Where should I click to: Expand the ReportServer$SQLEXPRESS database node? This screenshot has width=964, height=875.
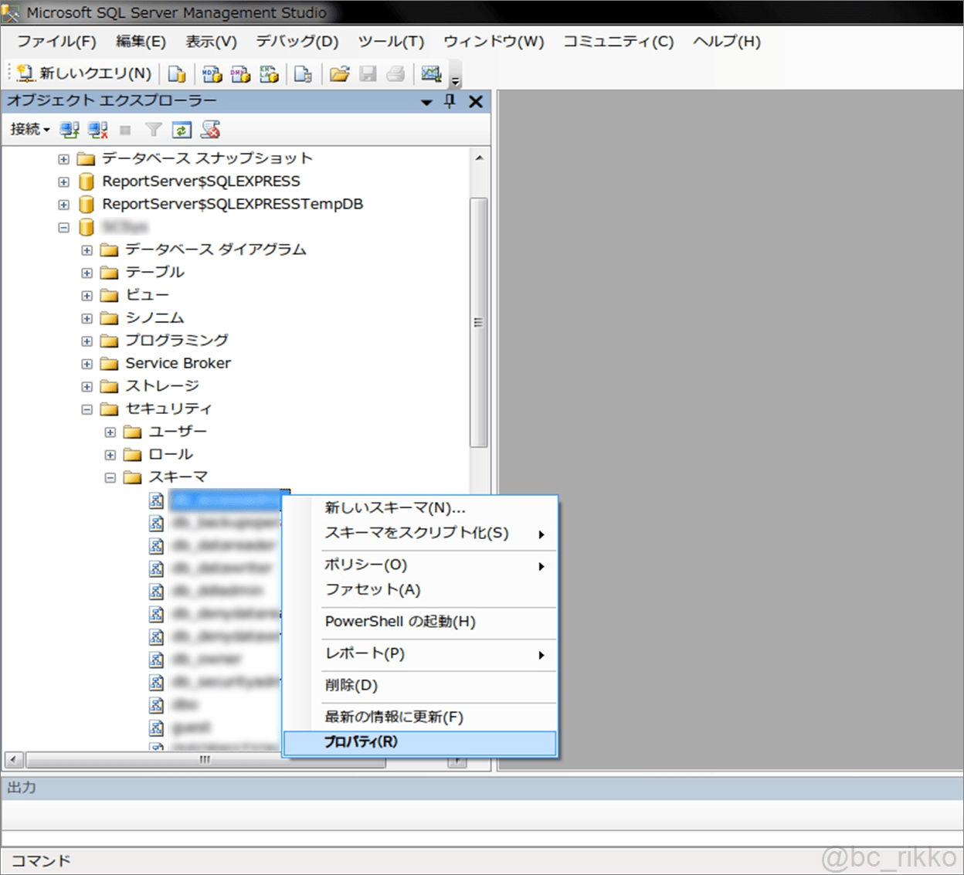pos(63,182)
